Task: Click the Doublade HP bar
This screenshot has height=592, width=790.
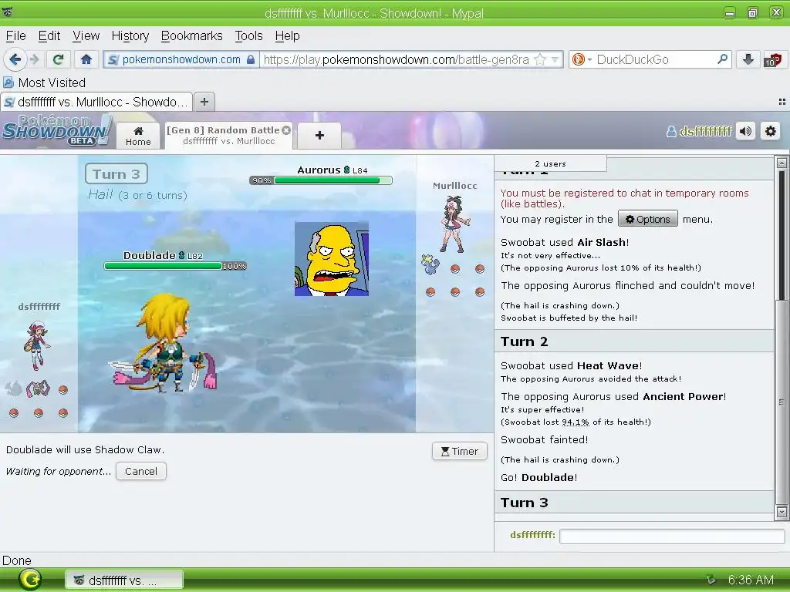Action: [175, 266]
